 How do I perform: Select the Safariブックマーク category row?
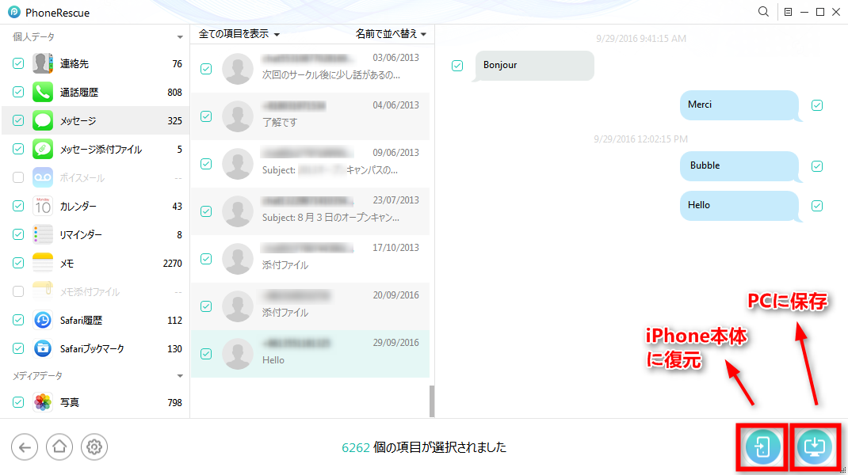click(x=95, y=348)
